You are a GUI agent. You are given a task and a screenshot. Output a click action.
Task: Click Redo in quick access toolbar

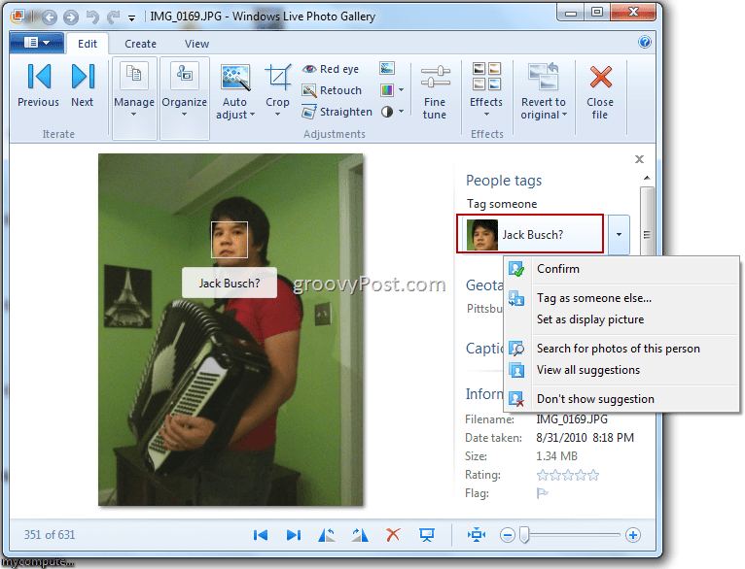[113, 17]
